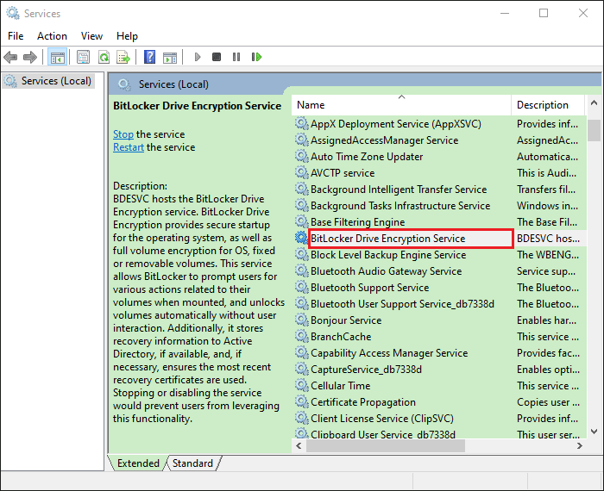Click gear icon beside Bluetooth Support Service
Viewport: 604px width, 491px height.
[302, 288]
